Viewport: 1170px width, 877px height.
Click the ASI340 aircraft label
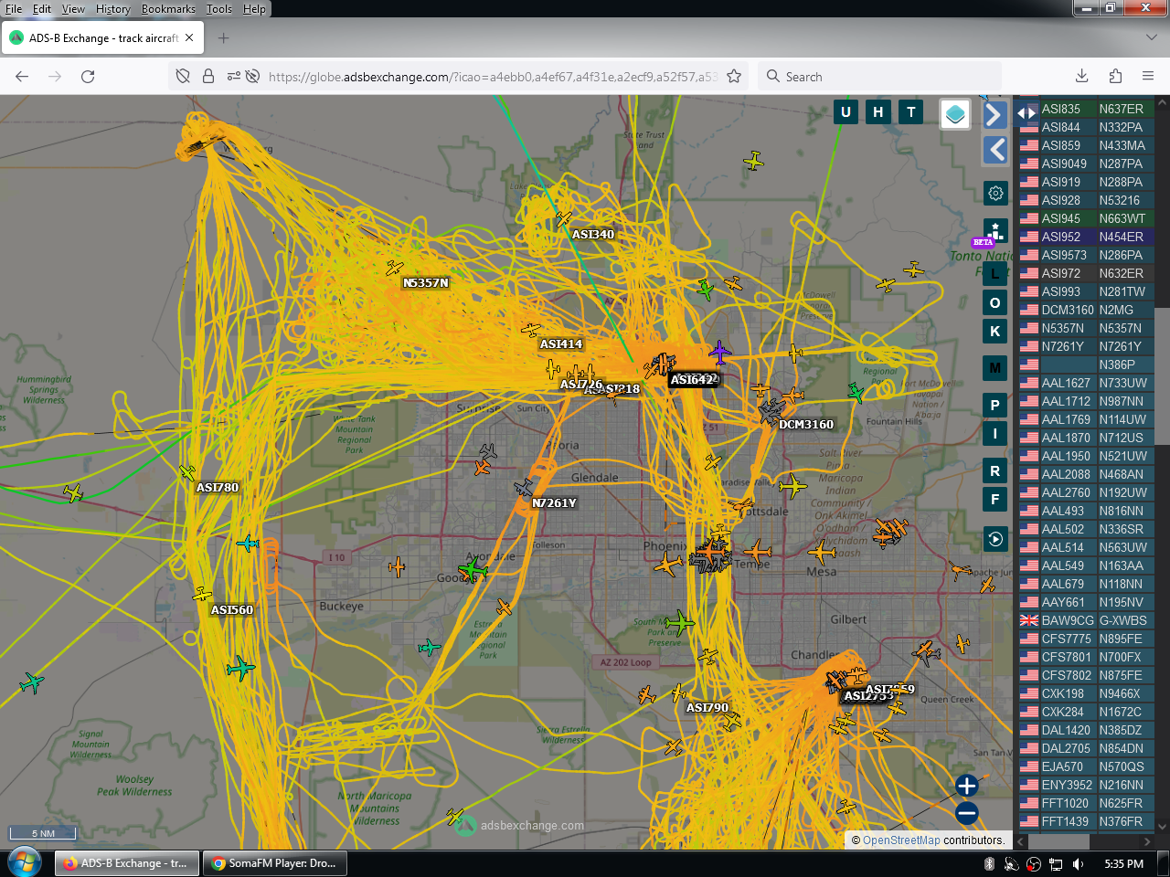593,235
